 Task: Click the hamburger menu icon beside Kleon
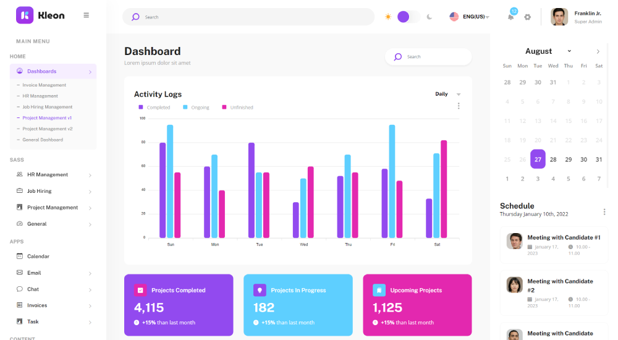86,15
